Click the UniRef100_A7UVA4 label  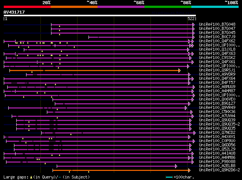(x=217, y=116)
